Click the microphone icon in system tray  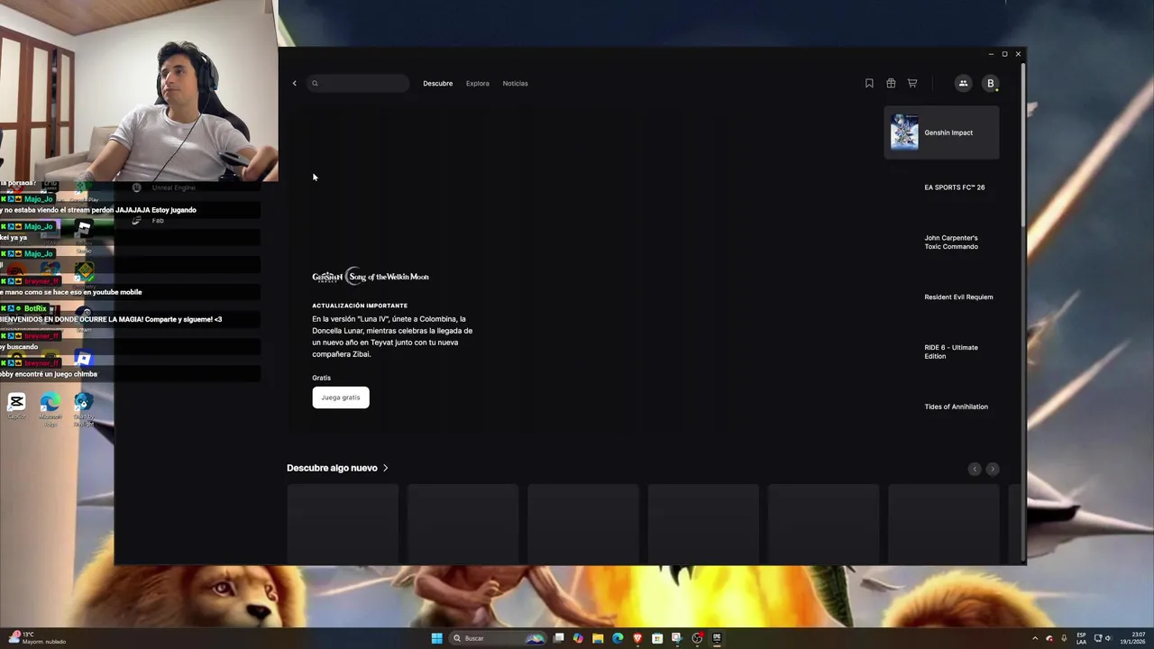click(x=1064, y=638)
